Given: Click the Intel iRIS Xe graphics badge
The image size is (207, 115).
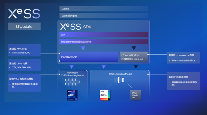Looking at the screenshot, I should (105, 95).
